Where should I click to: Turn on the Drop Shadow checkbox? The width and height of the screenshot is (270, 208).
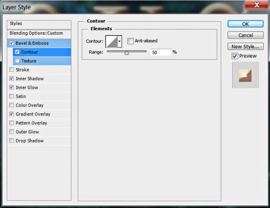coord(11,140)
